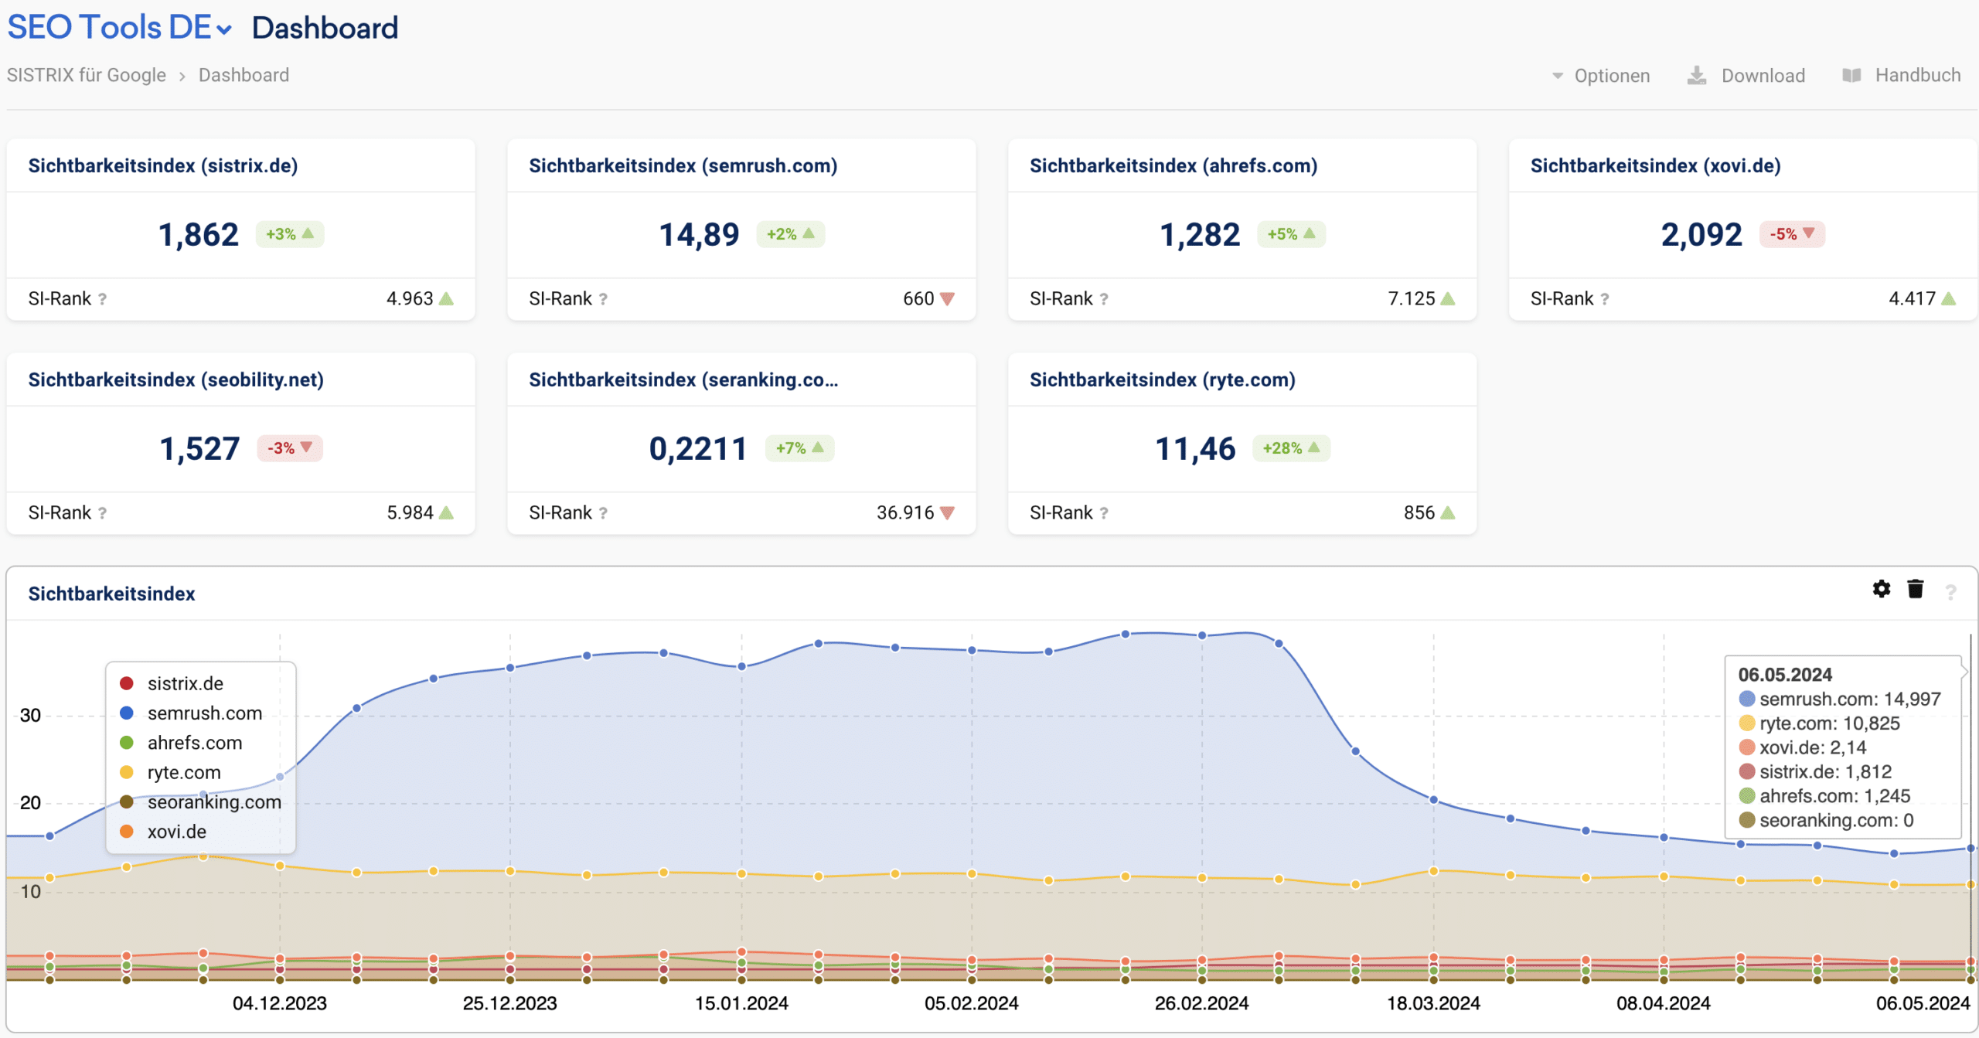Click the value 2,092 on xovi.de card
Image resolution: width=1979 pixels, height=1038 pixels.
[x=1701, y=235]
